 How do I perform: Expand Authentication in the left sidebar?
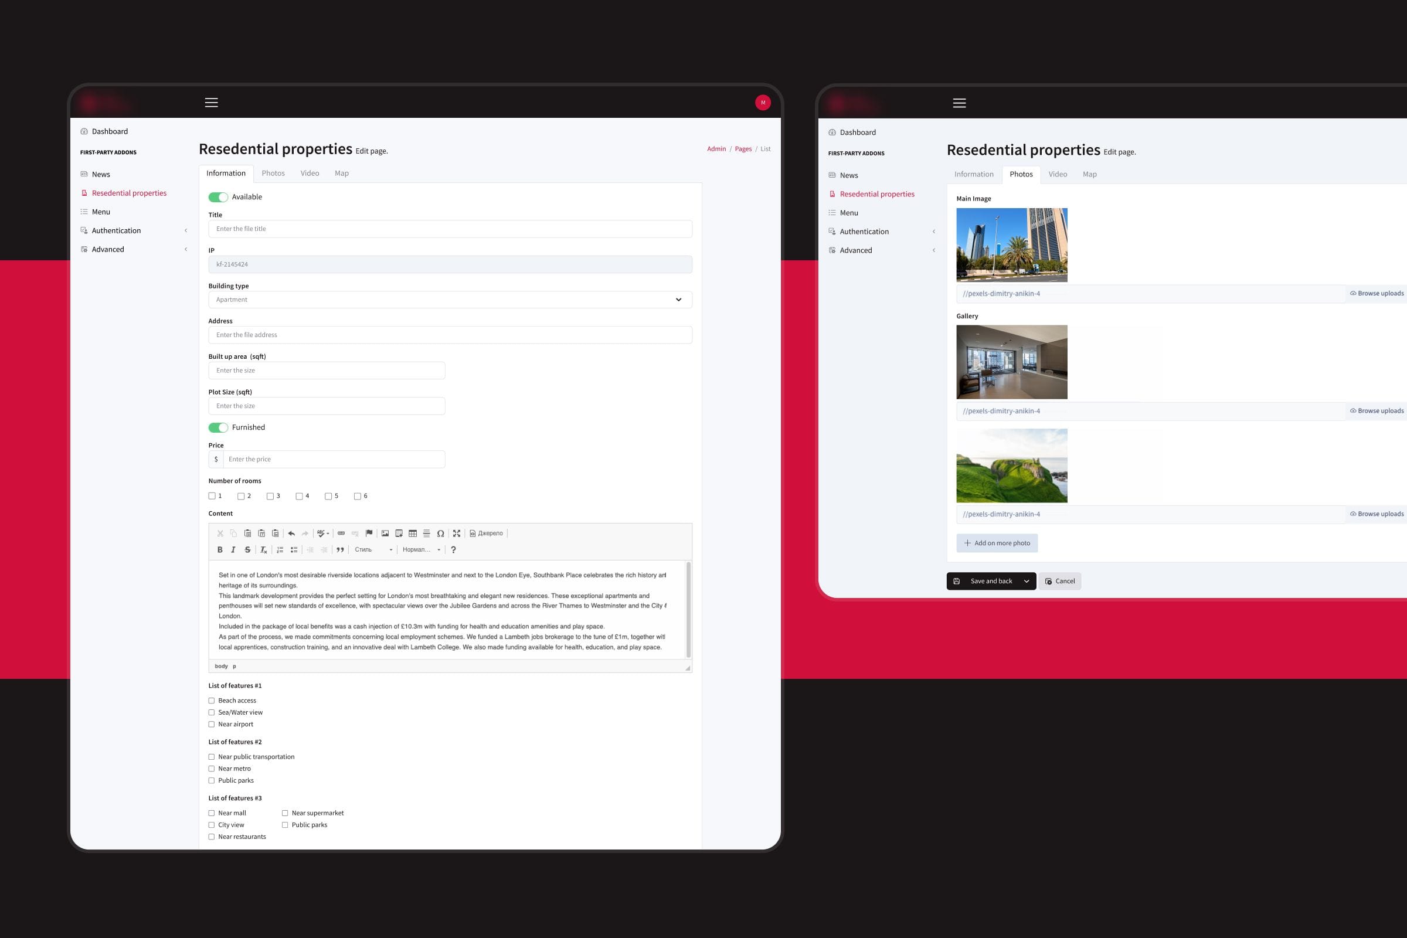click(x=117, y=231)
